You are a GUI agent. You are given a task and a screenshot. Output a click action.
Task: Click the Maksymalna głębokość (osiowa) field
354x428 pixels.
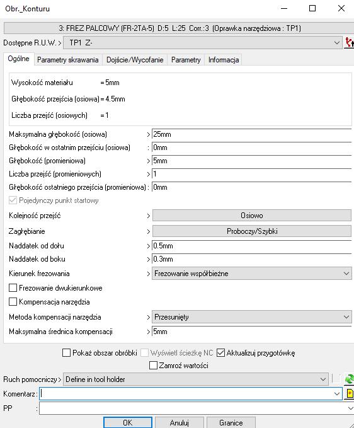click(252, 134)
